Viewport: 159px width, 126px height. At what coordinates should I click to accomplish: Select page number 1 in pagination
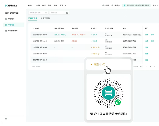tap(150, 67)
